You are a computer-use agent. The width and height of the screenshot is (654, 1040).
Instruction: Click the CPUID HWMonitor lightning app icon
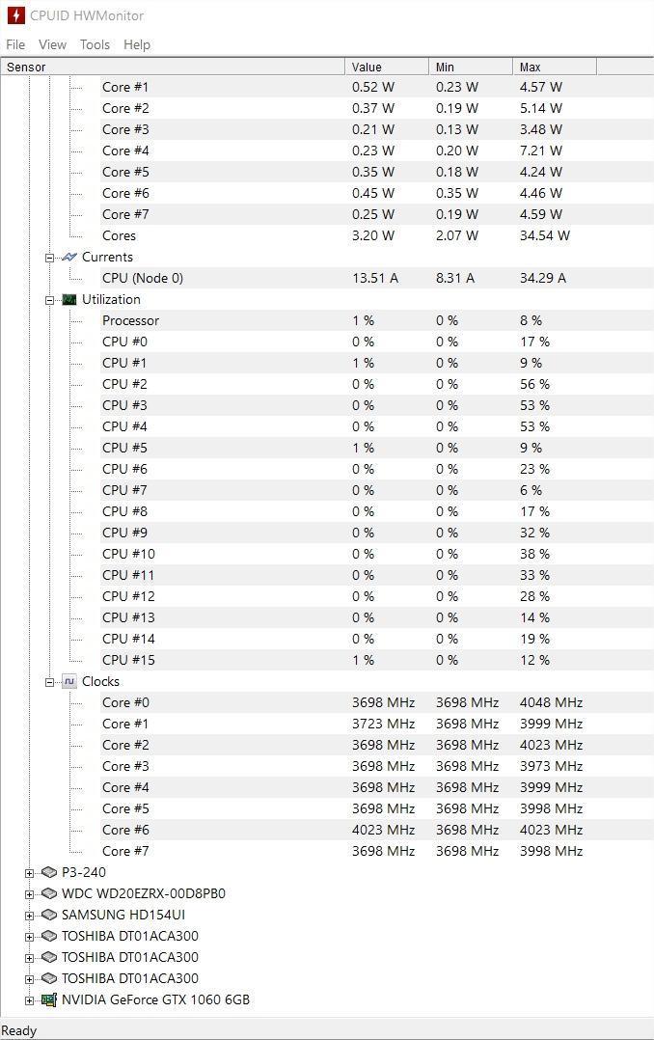(x=15, y=15)
